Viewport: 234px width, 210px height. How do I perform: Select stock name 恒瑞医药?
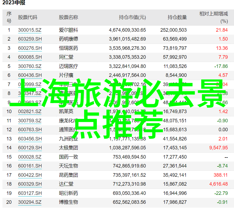click(68, 48)
